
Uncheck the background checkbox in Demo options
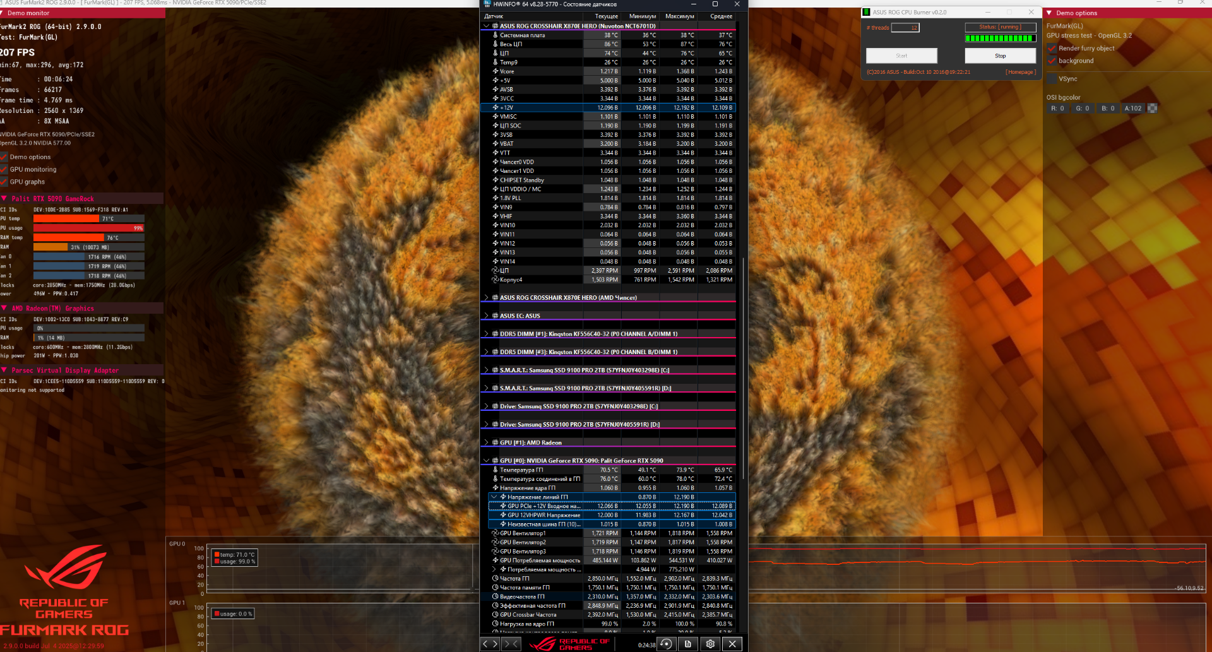(1052, 61)
